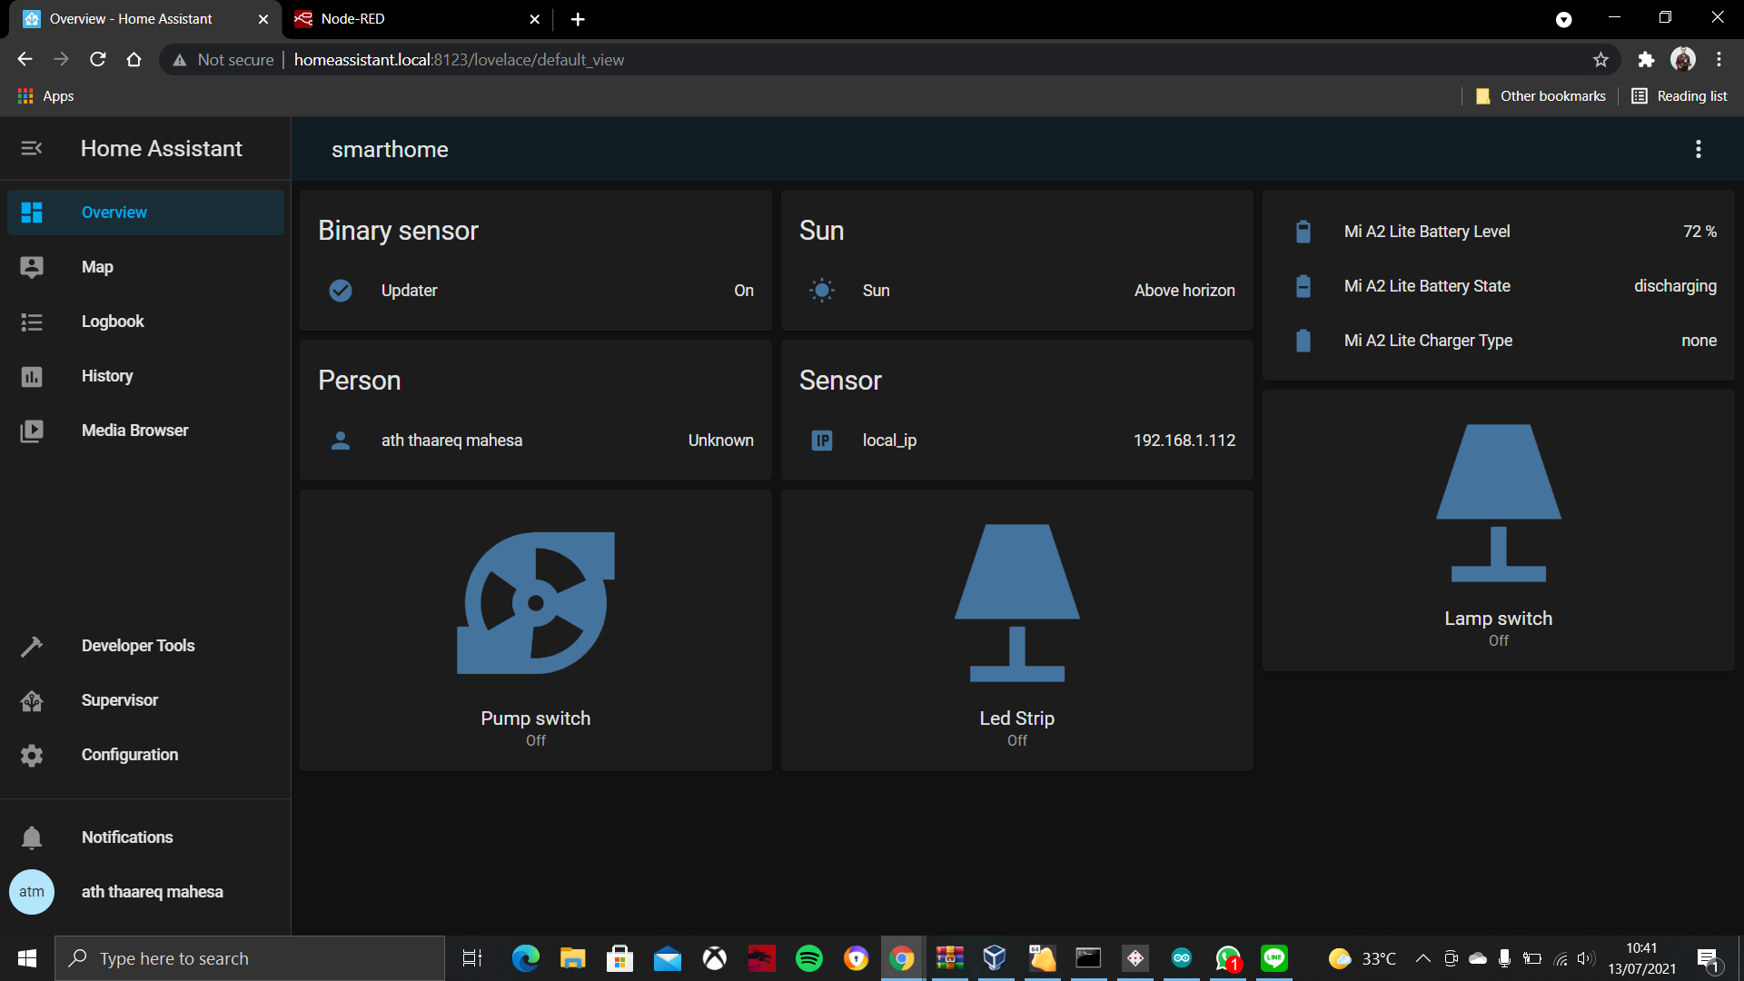This screenshot has width=1744, height=981.
Task: Open File Explorer from the taskbar
Action: pyautogui.click(x=572, y=958)
